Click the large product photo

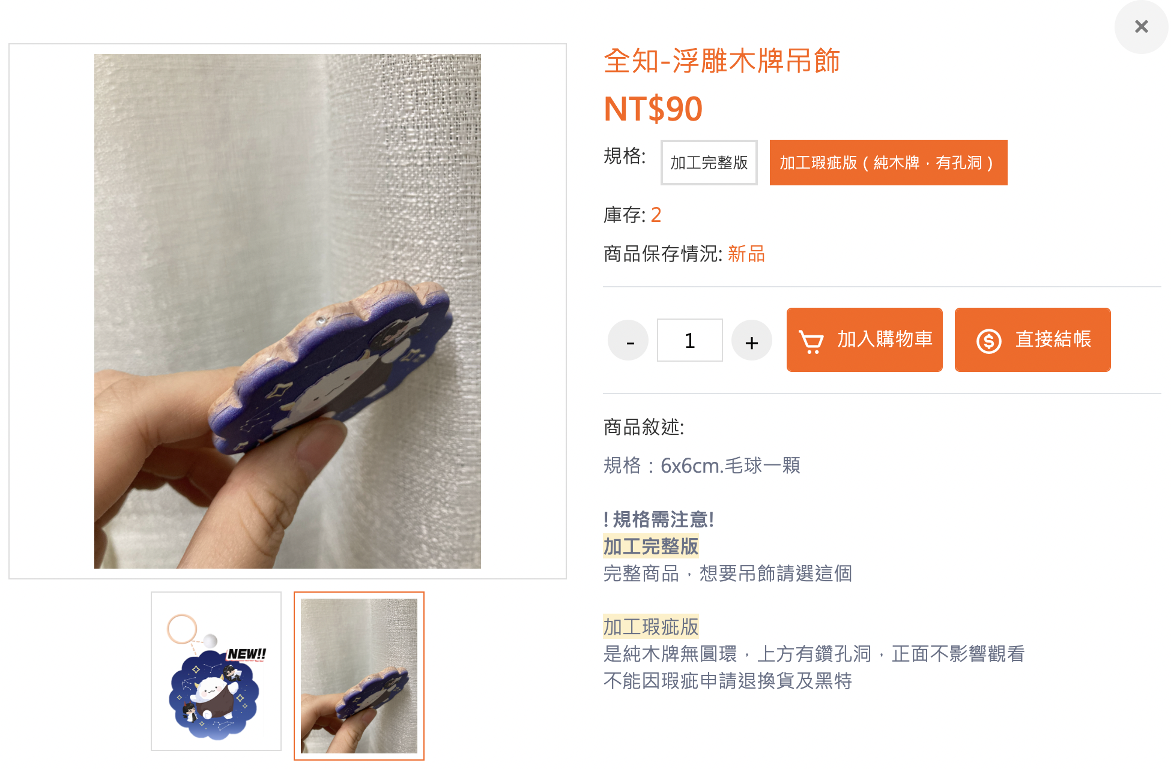(288, 311)
